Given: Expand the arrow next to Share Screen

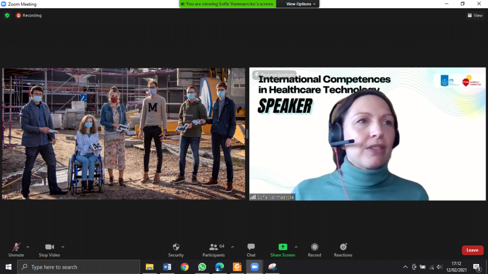Looking at the screenshot, I should [296, 247].
